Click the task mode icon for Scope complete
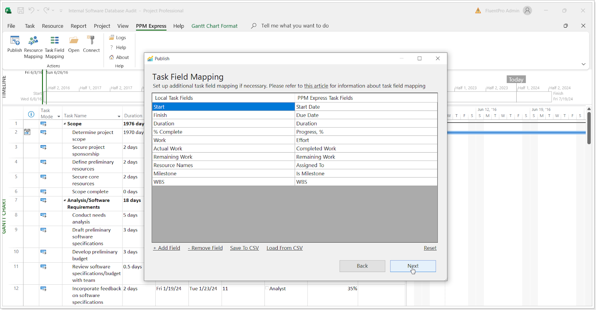The image size is (596, 310). [44, 192]
